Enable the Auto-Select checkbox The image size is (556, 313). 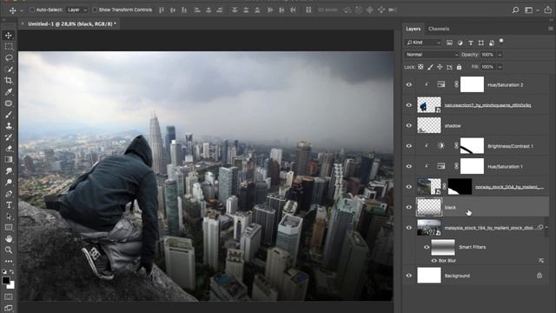coord(32,10)
